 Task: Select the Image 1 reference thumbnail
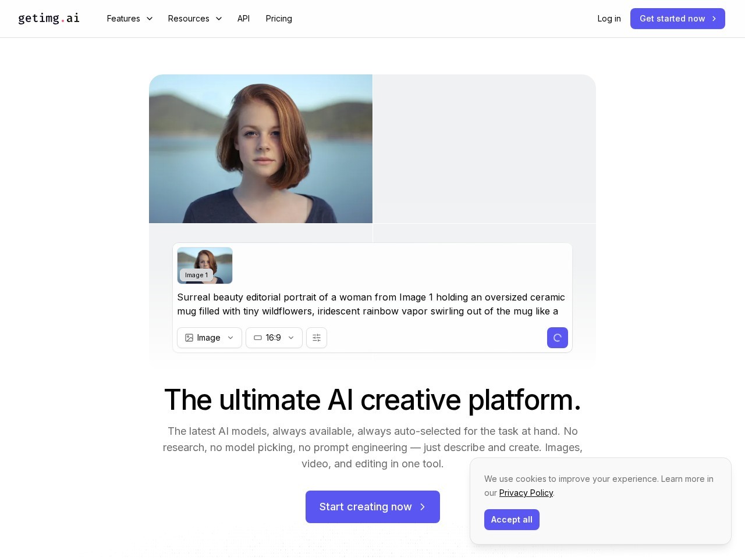point(205,265)
